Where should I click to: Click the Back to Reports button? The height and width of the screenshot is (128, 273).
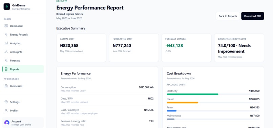(x=228, y=16)
